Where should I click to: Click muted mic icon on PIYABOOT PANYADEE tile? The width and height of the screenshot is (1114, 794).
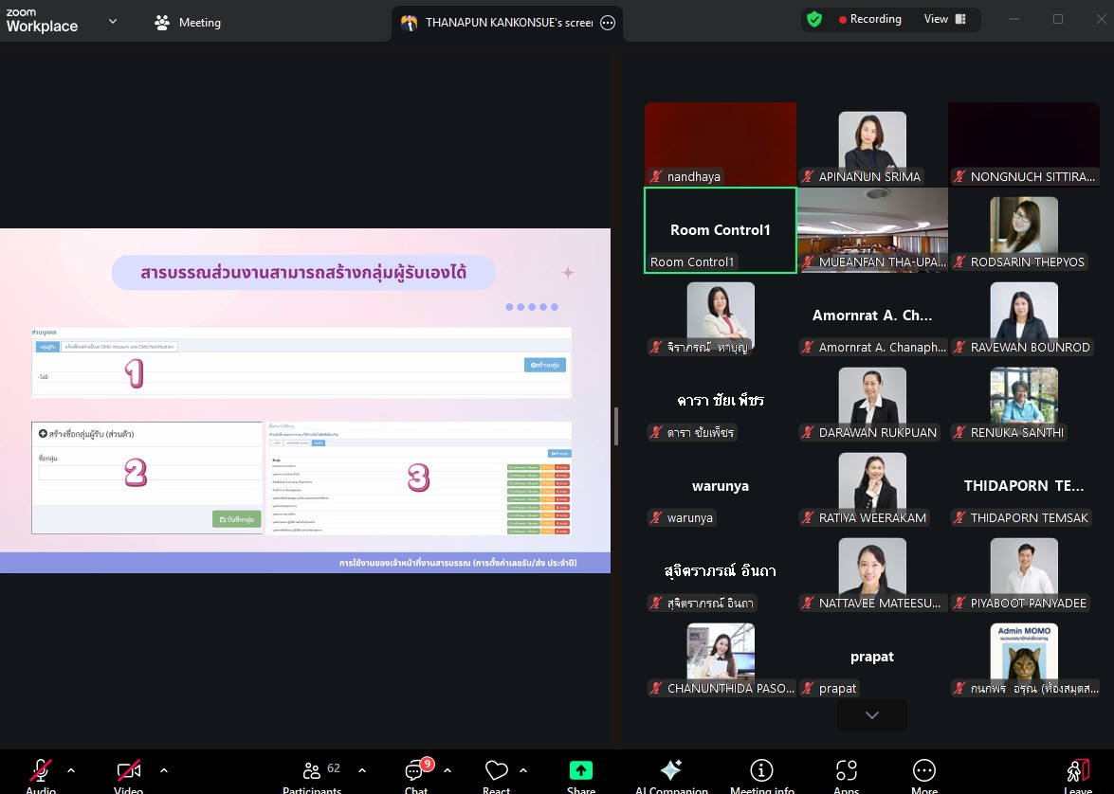click(x=959, y=603)
